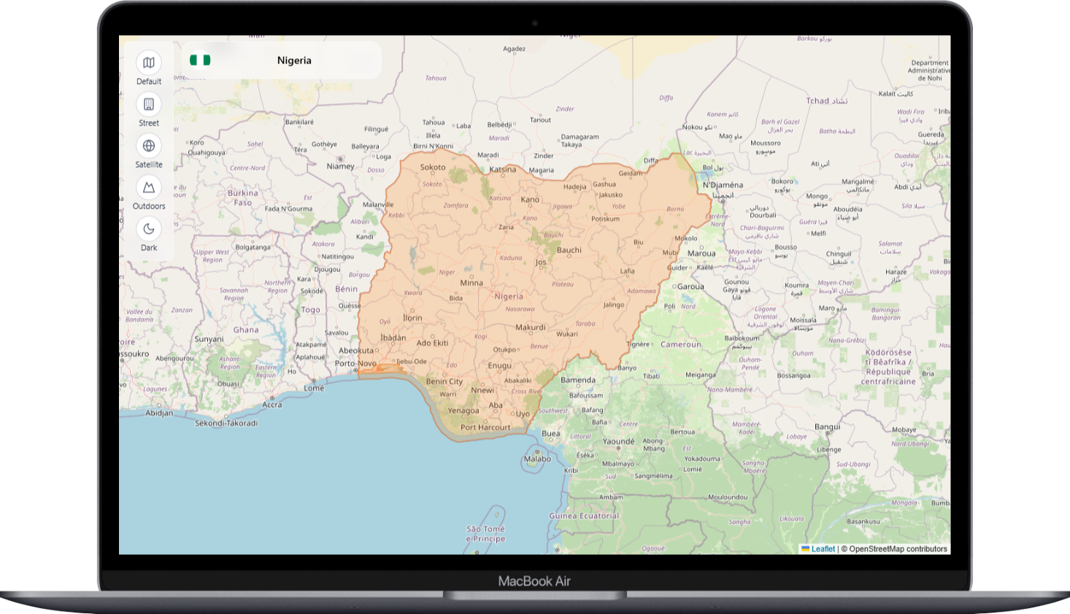Viewport: 1070px width, 614px height.
Task: Click the highlighted Nigeria region on the map
Action: coord(511,295)
